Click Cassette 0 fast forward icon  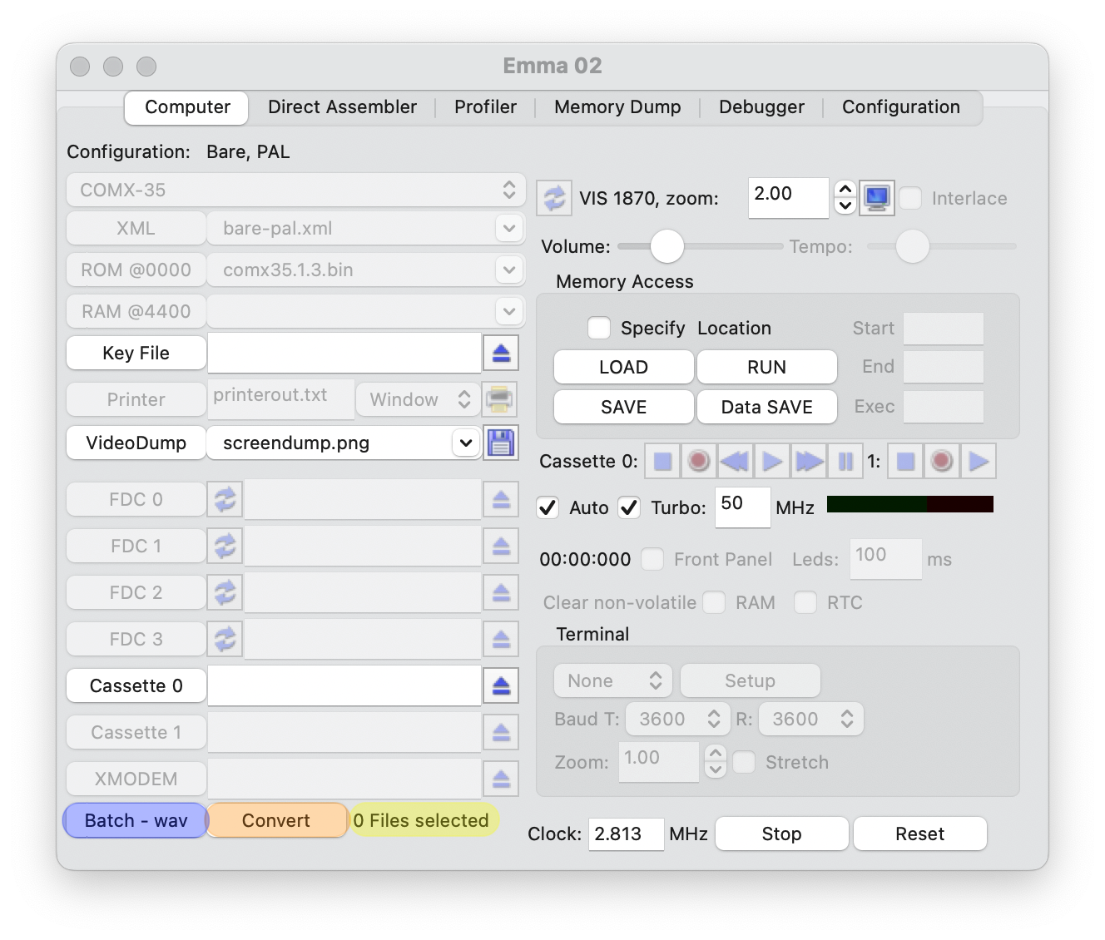pyautogui.click(x=809, y=461)
